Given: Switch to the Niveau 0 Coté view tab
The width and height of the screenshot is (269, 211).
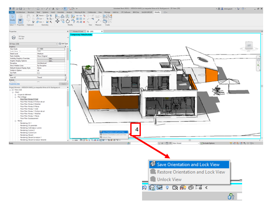Looking at the screenshot, I should pyautogui.click(x=77, y=31).
